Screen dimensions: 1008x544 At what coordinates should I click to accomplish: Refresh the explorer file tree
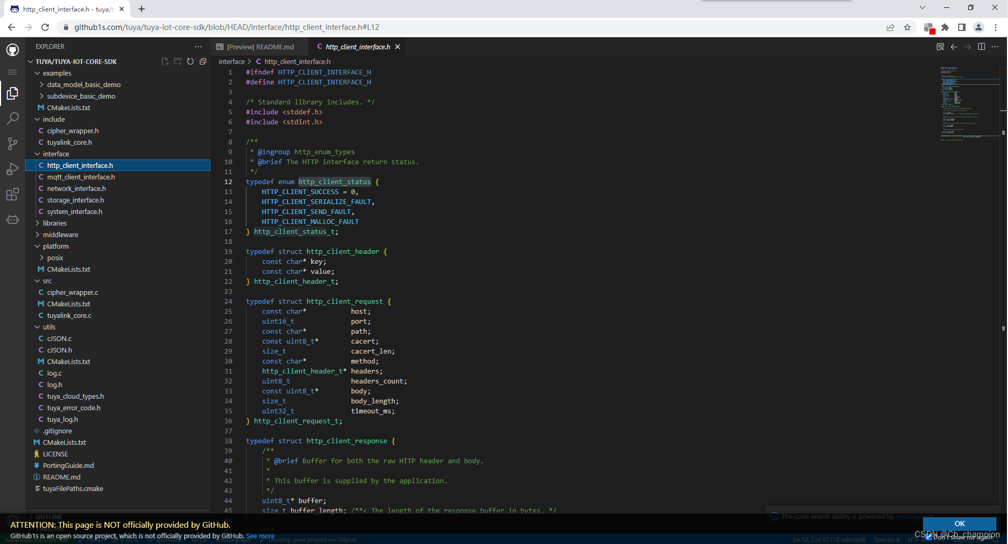click(190, 61)
